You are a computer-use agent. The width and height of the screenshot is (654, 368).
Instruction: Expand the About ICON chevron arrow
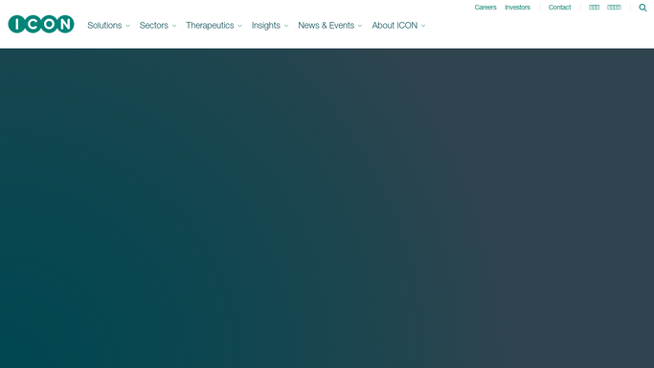[x=423, y=26]
